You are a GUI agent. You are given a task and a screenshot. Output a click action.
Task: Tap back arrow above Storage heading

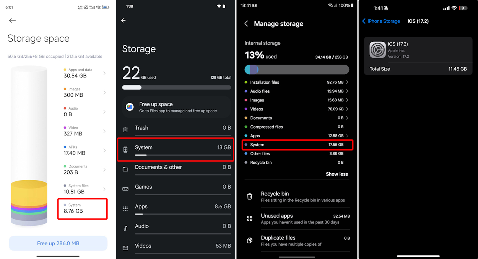(124, 21)
